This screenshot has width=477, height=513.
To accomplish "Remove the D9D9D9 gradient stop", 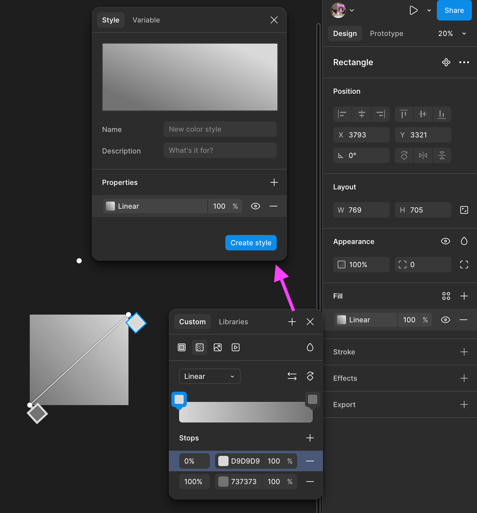I will (x=310, y=461).
